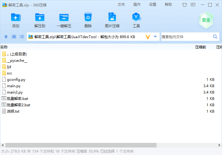Open the feedback message icon

tap(193, 5)
